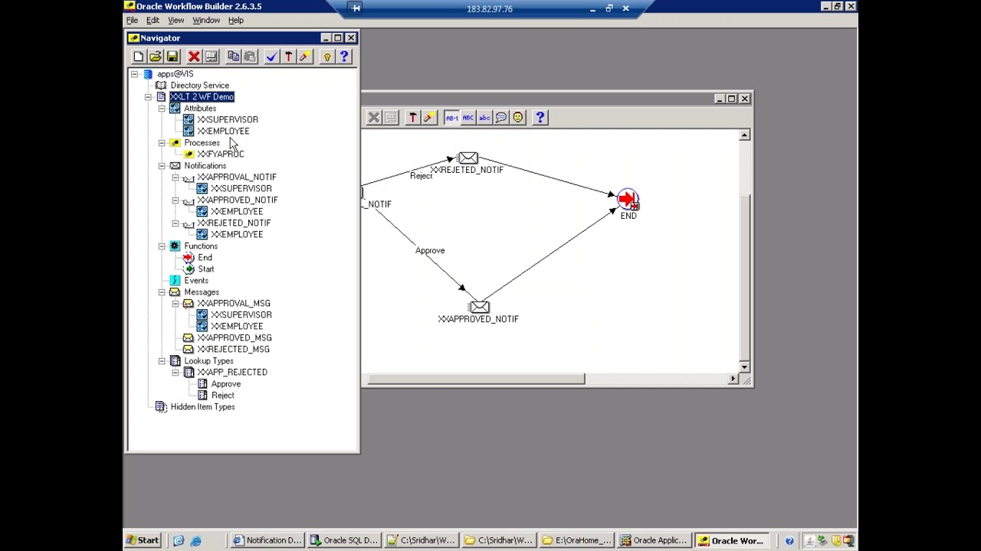Click the Save floppy icon in Navigator toolbar
This screenshot has height=551, width=981.
point(172,57)
